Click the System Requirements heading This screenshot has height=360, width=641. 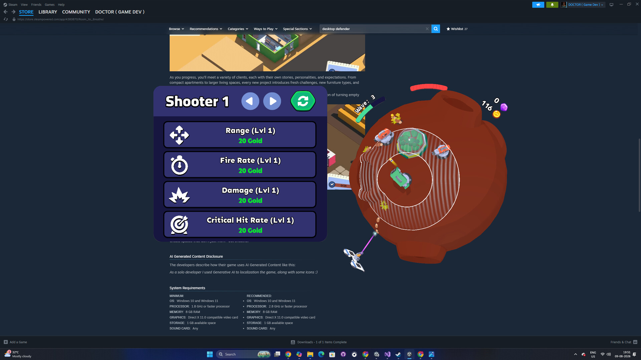(187, 288)
